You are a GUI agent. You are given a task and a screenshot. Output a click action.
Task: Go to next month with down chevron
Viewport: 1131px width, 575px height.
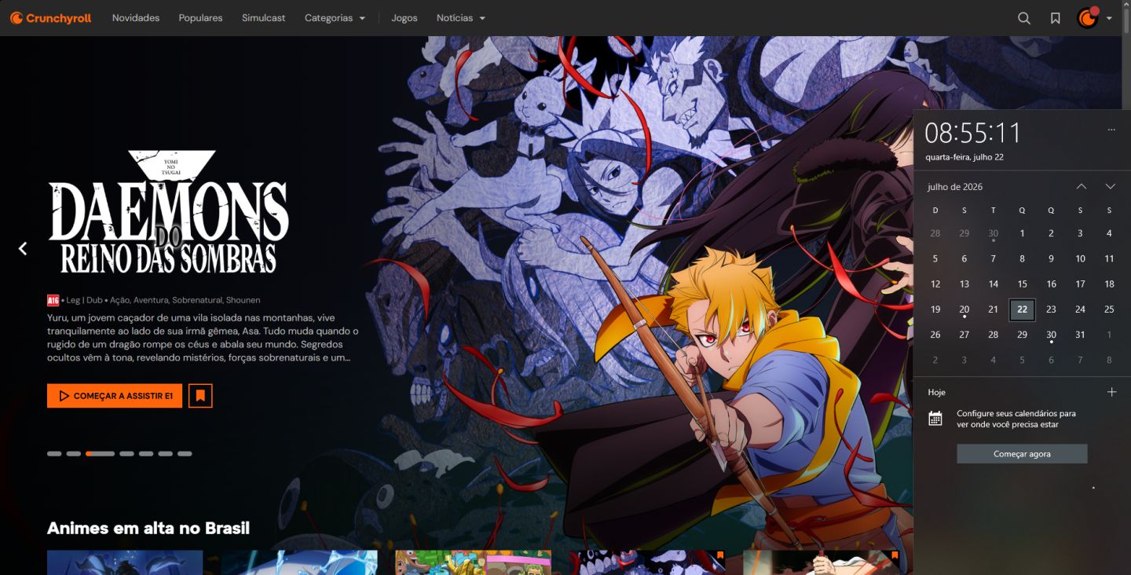(1110, 186)
